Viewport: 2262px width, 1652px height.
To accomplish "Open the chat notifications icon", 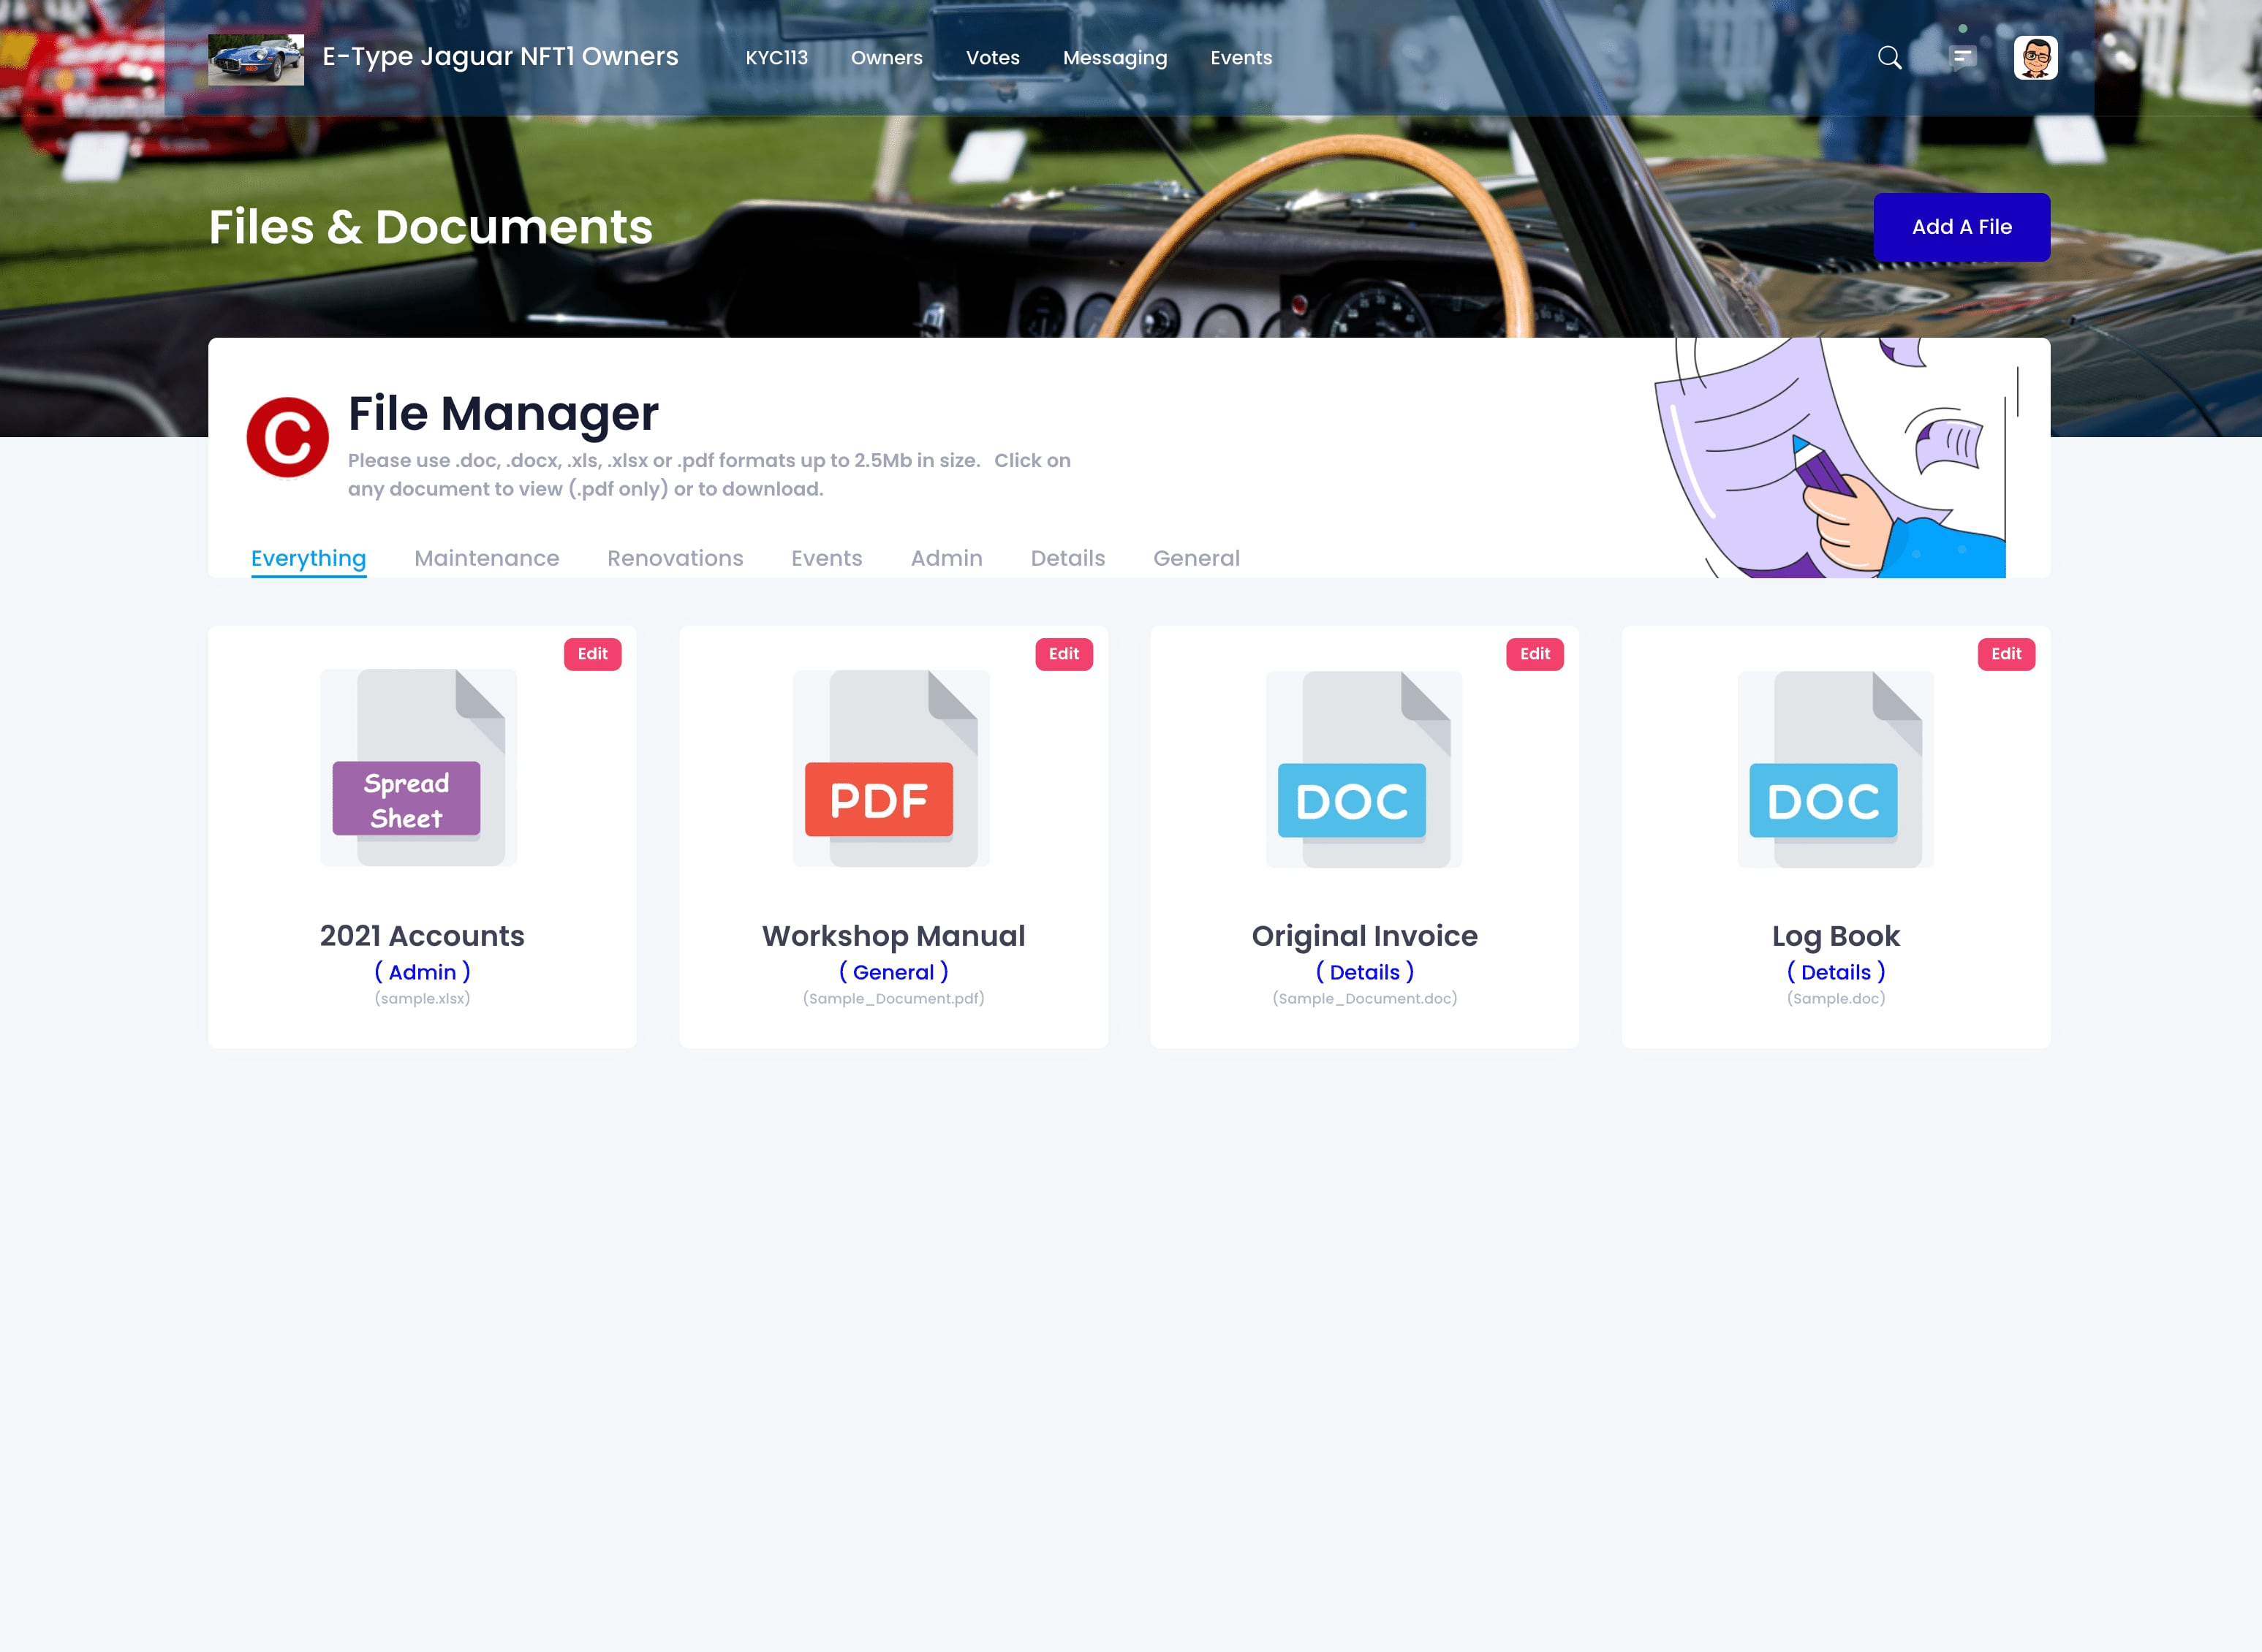I will (x=1963, y=58).
